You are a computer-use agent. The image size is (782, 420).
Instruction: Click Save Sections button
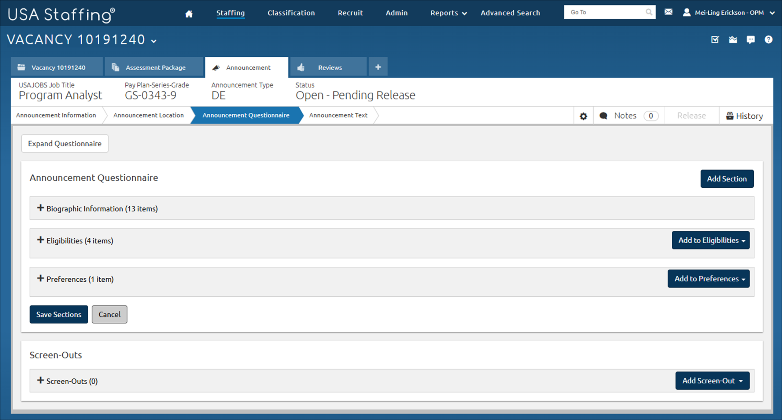click(59, 314)
